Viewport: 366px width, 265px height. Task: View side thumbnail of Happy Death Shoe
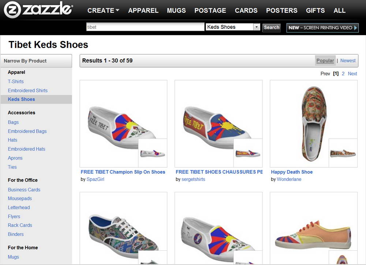click(x=343, y=153)
